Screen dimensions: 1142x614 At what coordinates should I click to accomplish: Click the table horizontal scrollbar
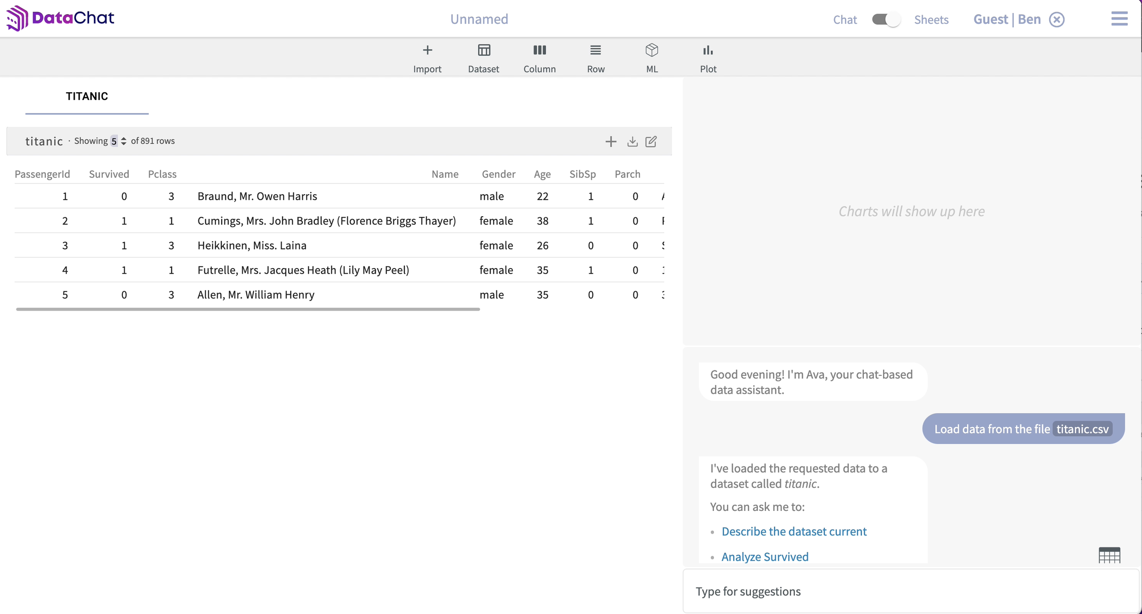248,309
